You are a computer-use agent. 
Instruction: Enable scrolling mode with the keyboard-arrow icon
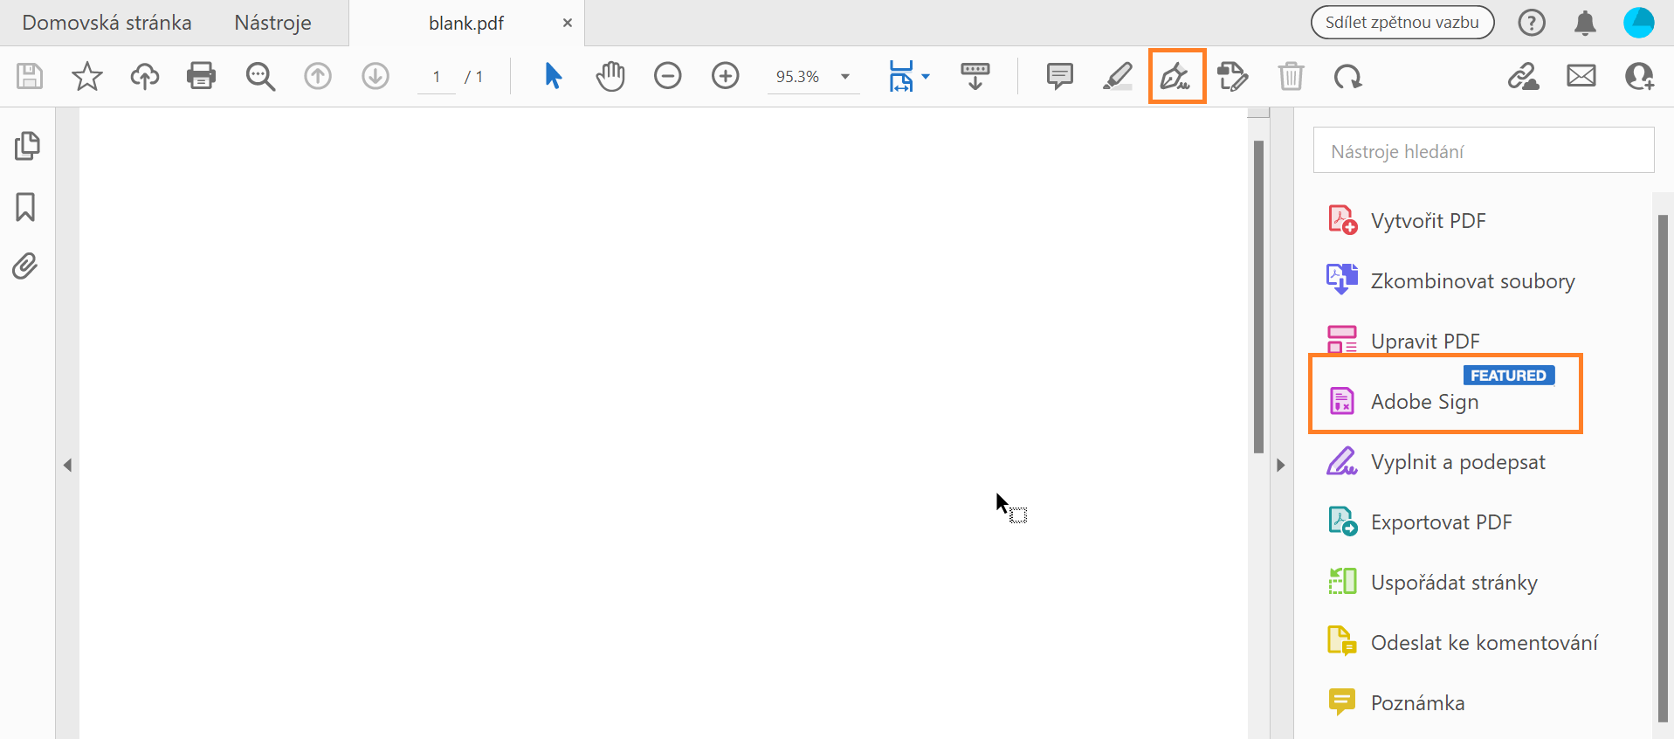click(x=975, y=76)
